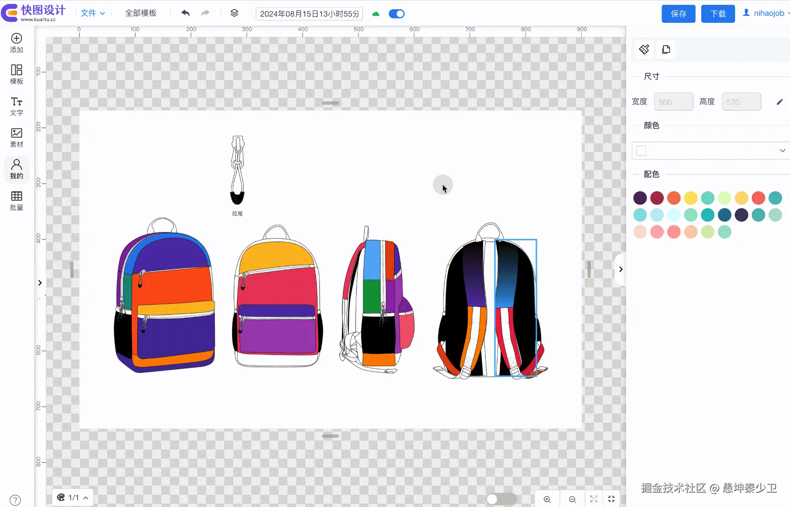Click the redo arrow icon
Screen dimensions: 790x507
pyautogui.click(x=205, y=13)
